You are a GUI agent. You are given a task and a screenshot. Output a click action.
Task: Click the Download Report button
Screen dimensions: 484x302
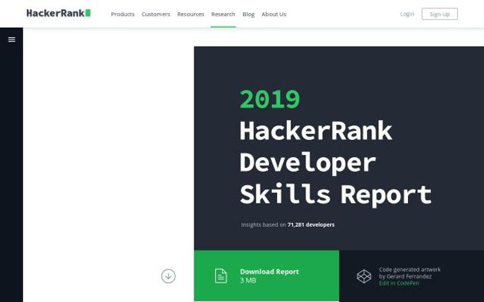click(x=266, y=276)
